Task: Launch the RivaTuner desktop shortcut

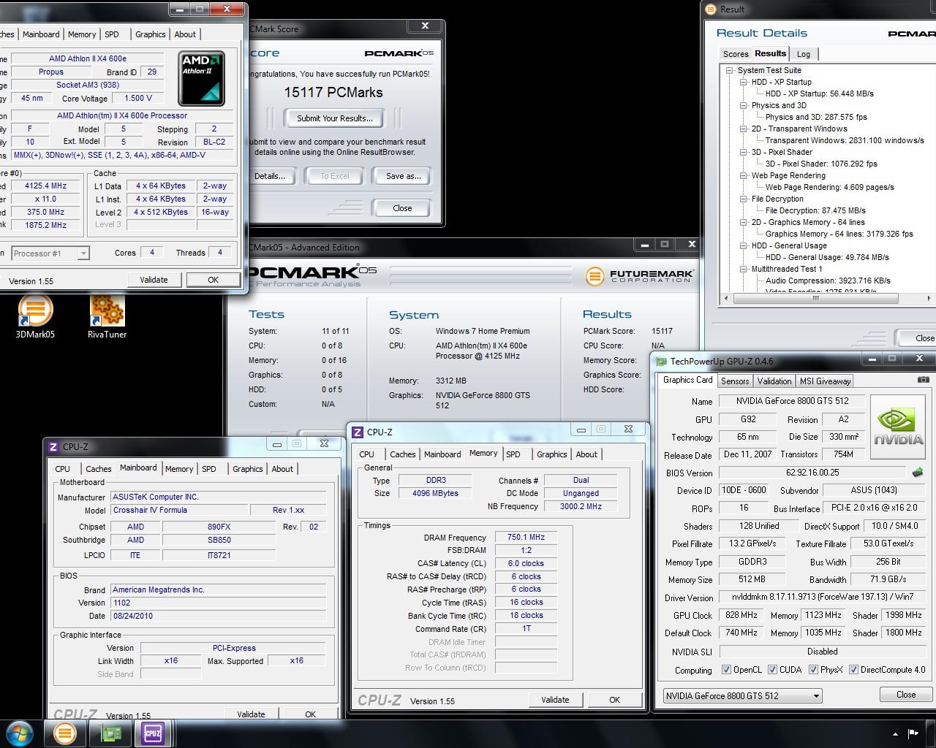Action: click(x=107, y=316)
